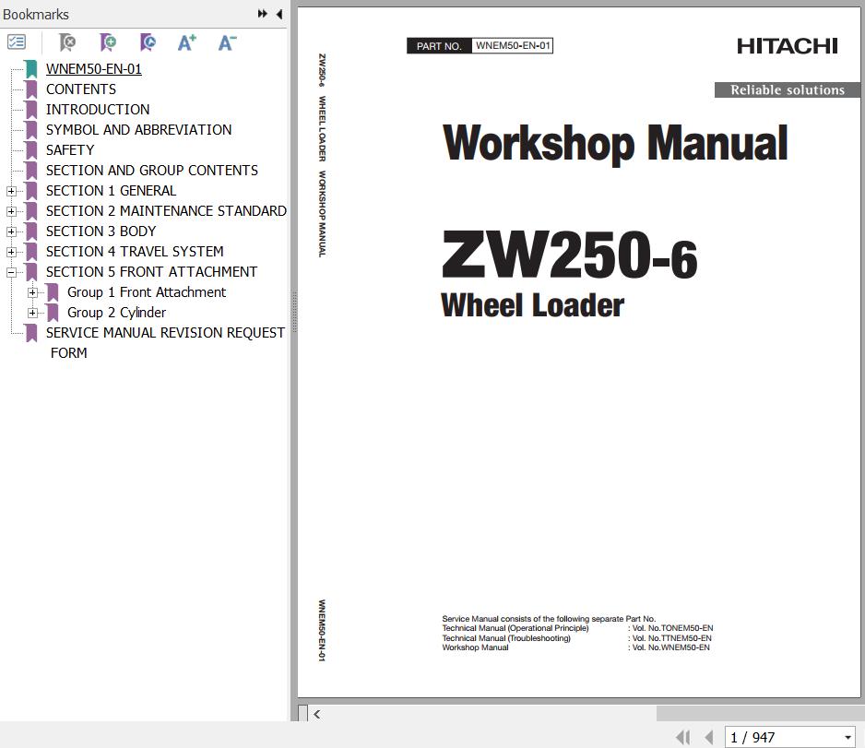Screen dimensions: 865x748
Task: Click the Wheel Loader subtitle text
Action: tap(532, 305)
